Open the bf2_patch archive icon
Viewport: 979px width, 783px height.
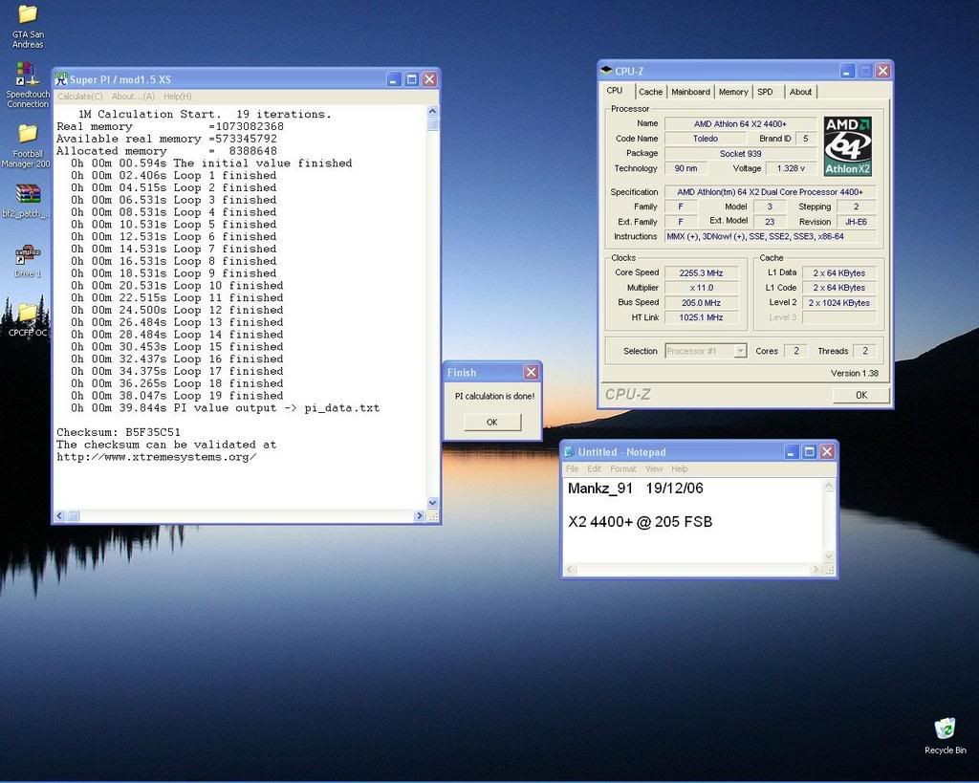[x=28, y=195]
